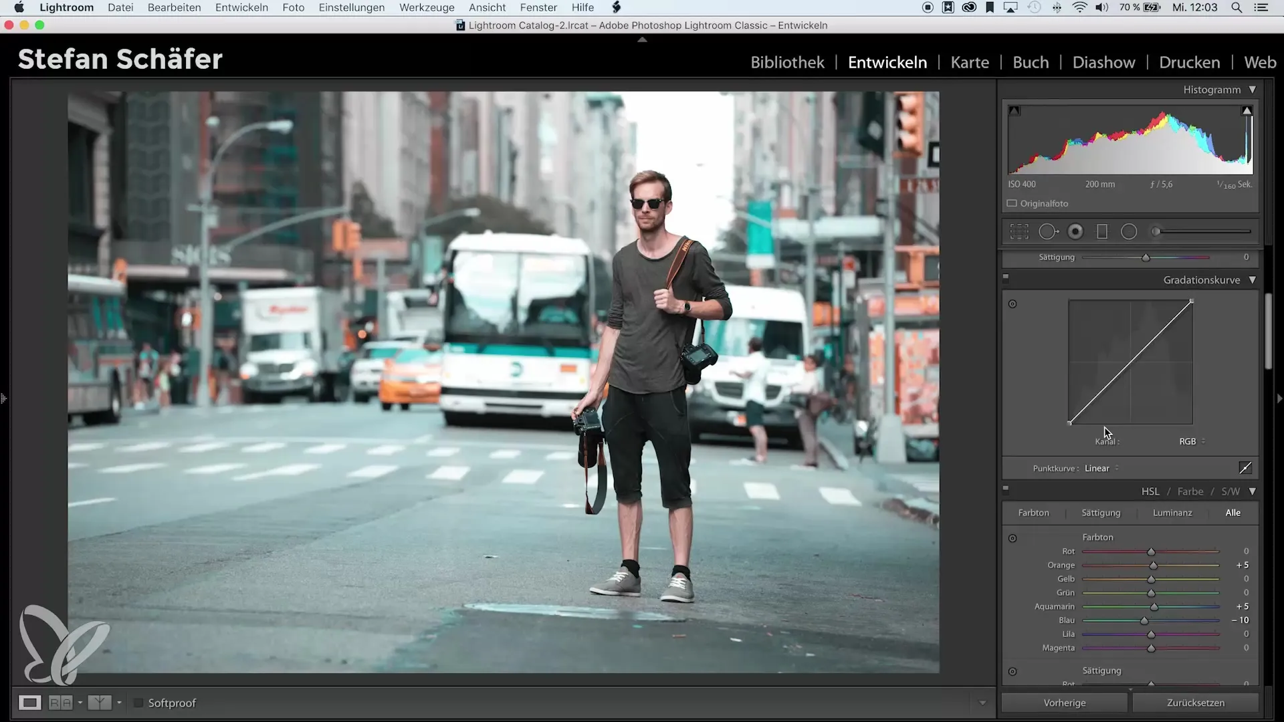
Task: Select the Crop Overlay tool
Action: [x=1019, y=231]
